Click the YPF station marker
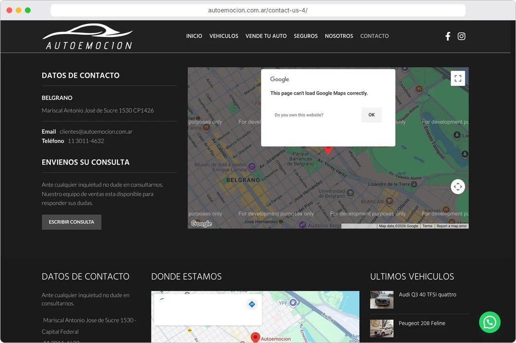 (293, 302)
